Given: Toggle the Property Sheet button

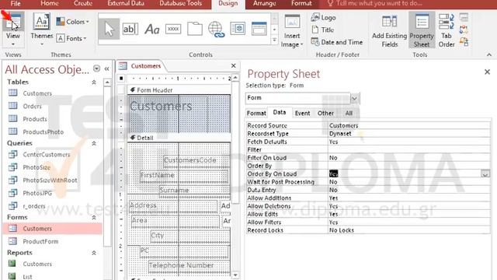Looking at the screenshot, I should [422, 30].
